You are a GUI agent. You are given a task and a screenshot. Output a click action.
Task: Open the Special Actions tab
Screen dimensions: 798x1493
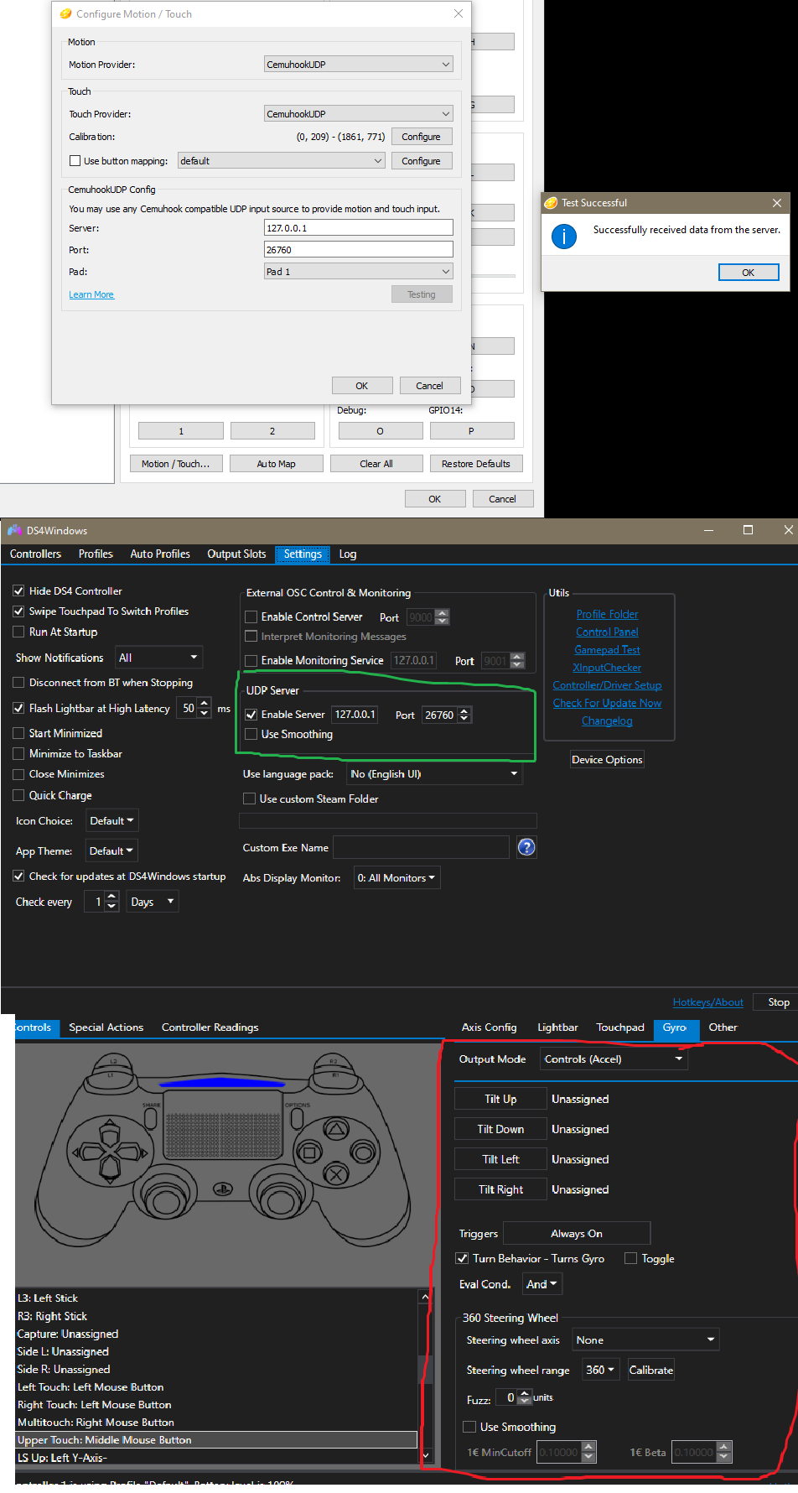click(106, 1027)
